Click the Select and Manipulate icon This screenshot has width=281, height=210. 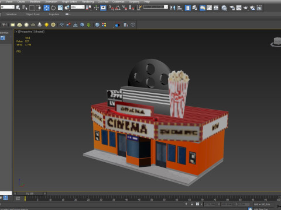pos(97,8)
